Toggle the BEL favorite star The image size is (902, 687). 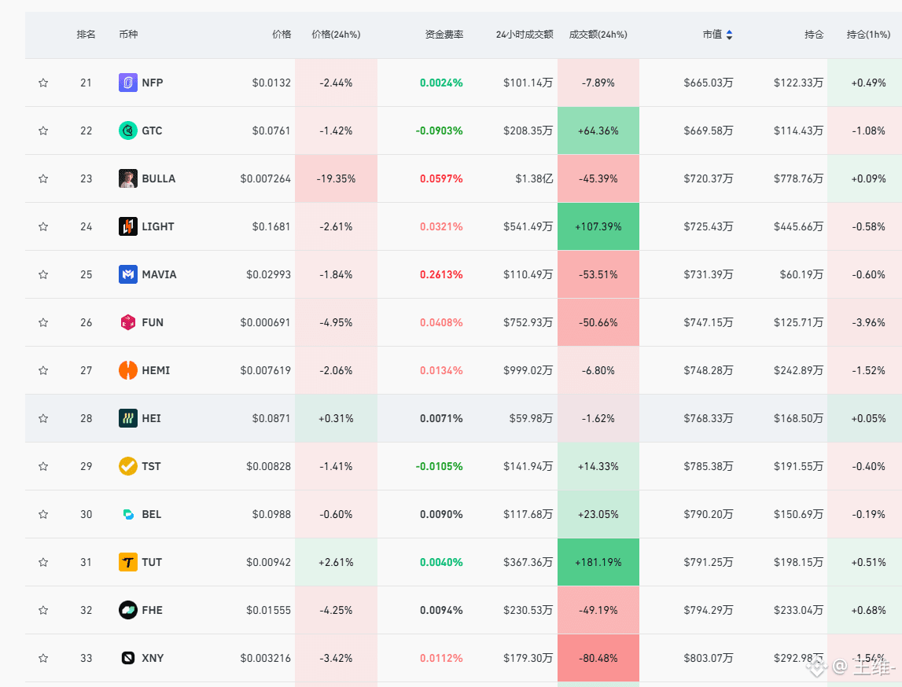coord(43,514)
